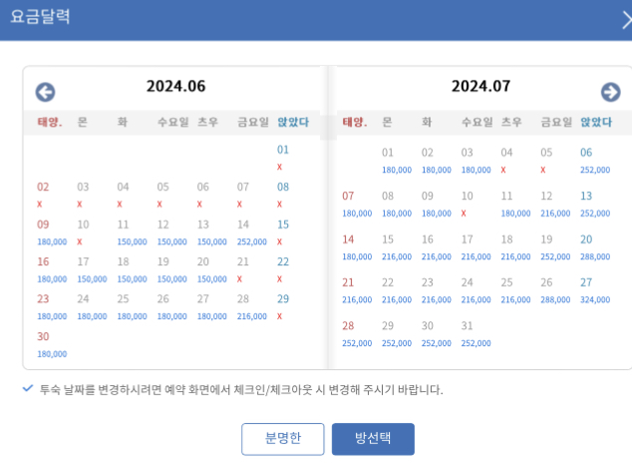This screenshot has width=632, height=471.
Task: Select July 03 in the calendar
Action: [476, 161]
